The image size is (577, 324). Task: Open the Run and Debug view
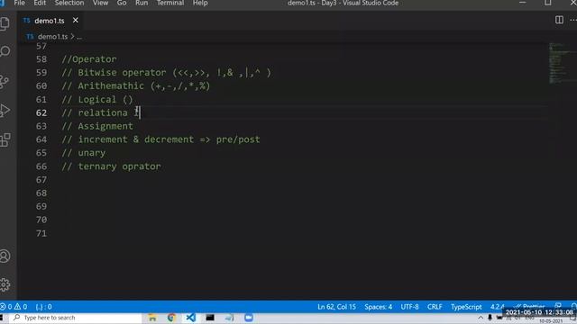coord(5,110)
